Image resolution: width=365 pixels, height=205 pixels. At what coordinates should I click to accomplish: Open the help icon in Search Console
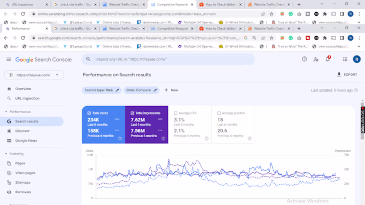[x=304, y=59]
